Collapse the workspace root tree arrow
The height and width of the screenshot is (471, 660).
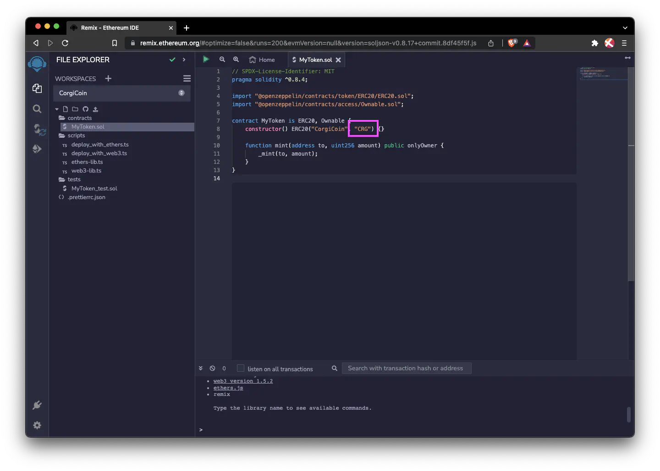[57, 109]
